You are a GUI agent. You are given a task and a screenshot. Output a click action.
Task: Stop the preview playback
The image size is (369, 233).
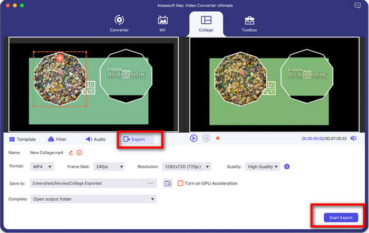(x=207, y=138)
